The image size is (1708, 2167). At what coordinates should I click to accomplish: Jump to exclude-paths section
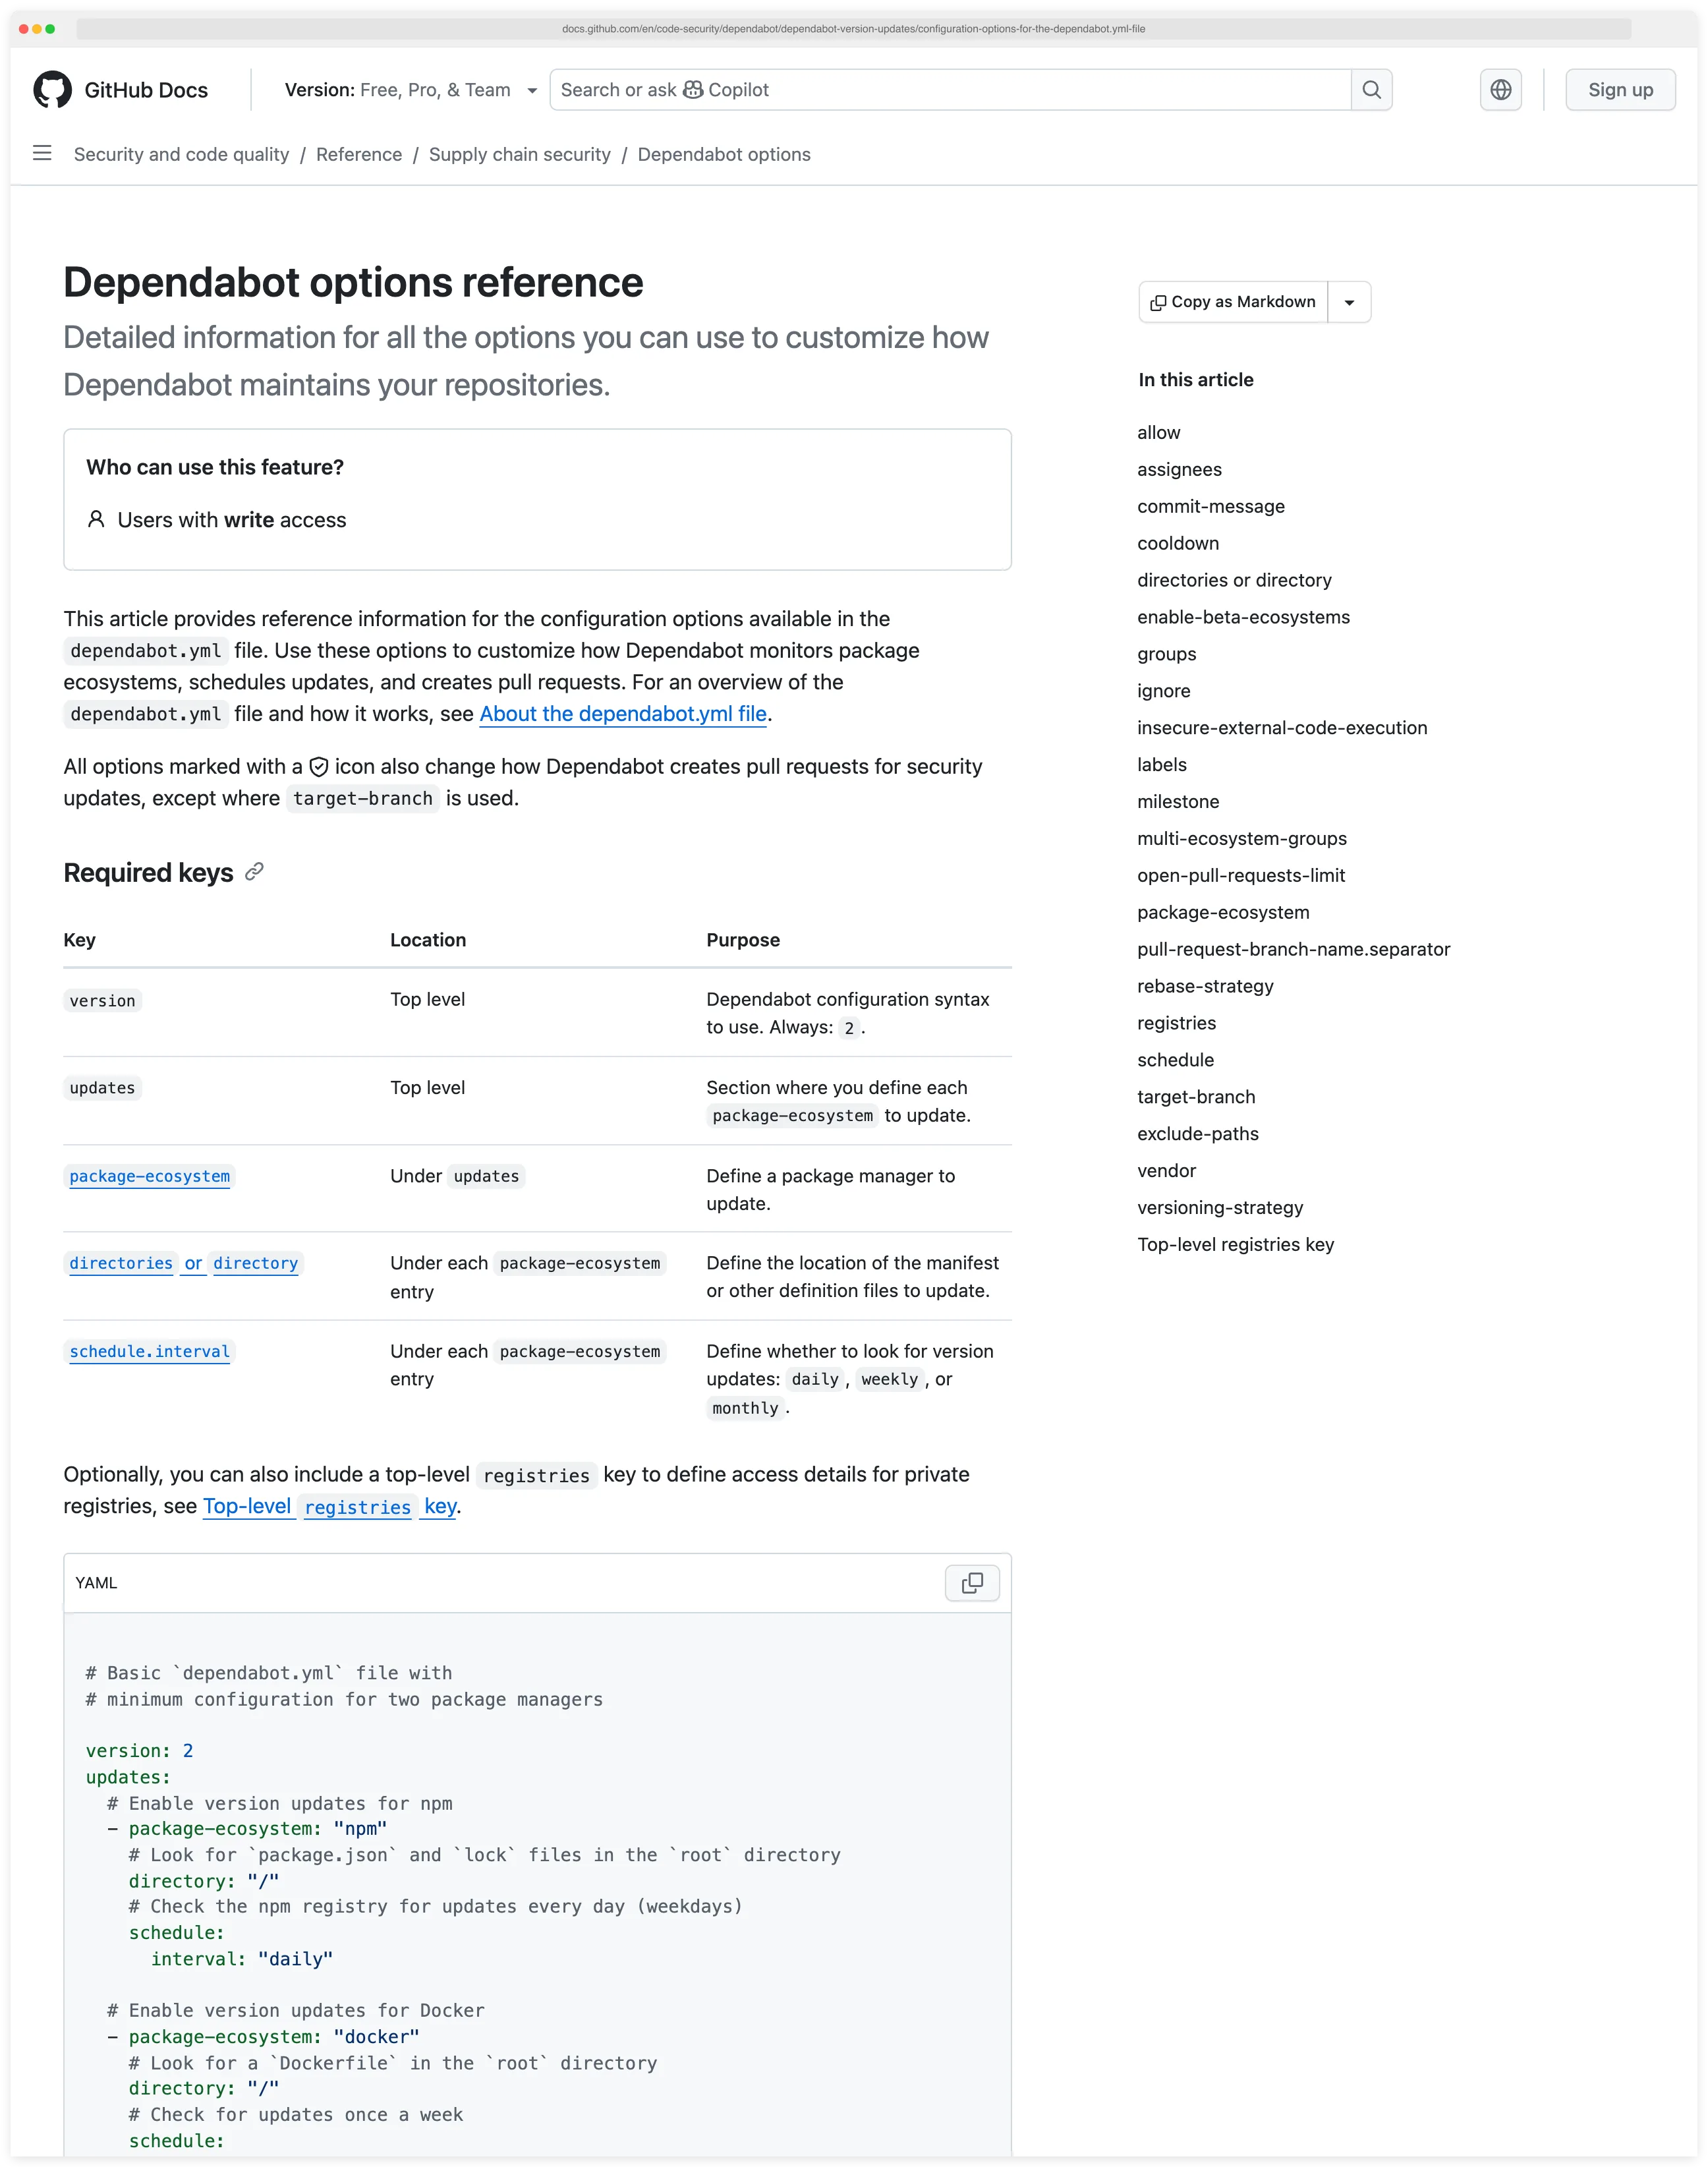click(x=1197, y=1135)
